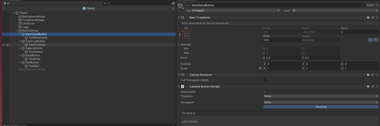Collapse the Labeled Button (Script) component

coord(179,87)
